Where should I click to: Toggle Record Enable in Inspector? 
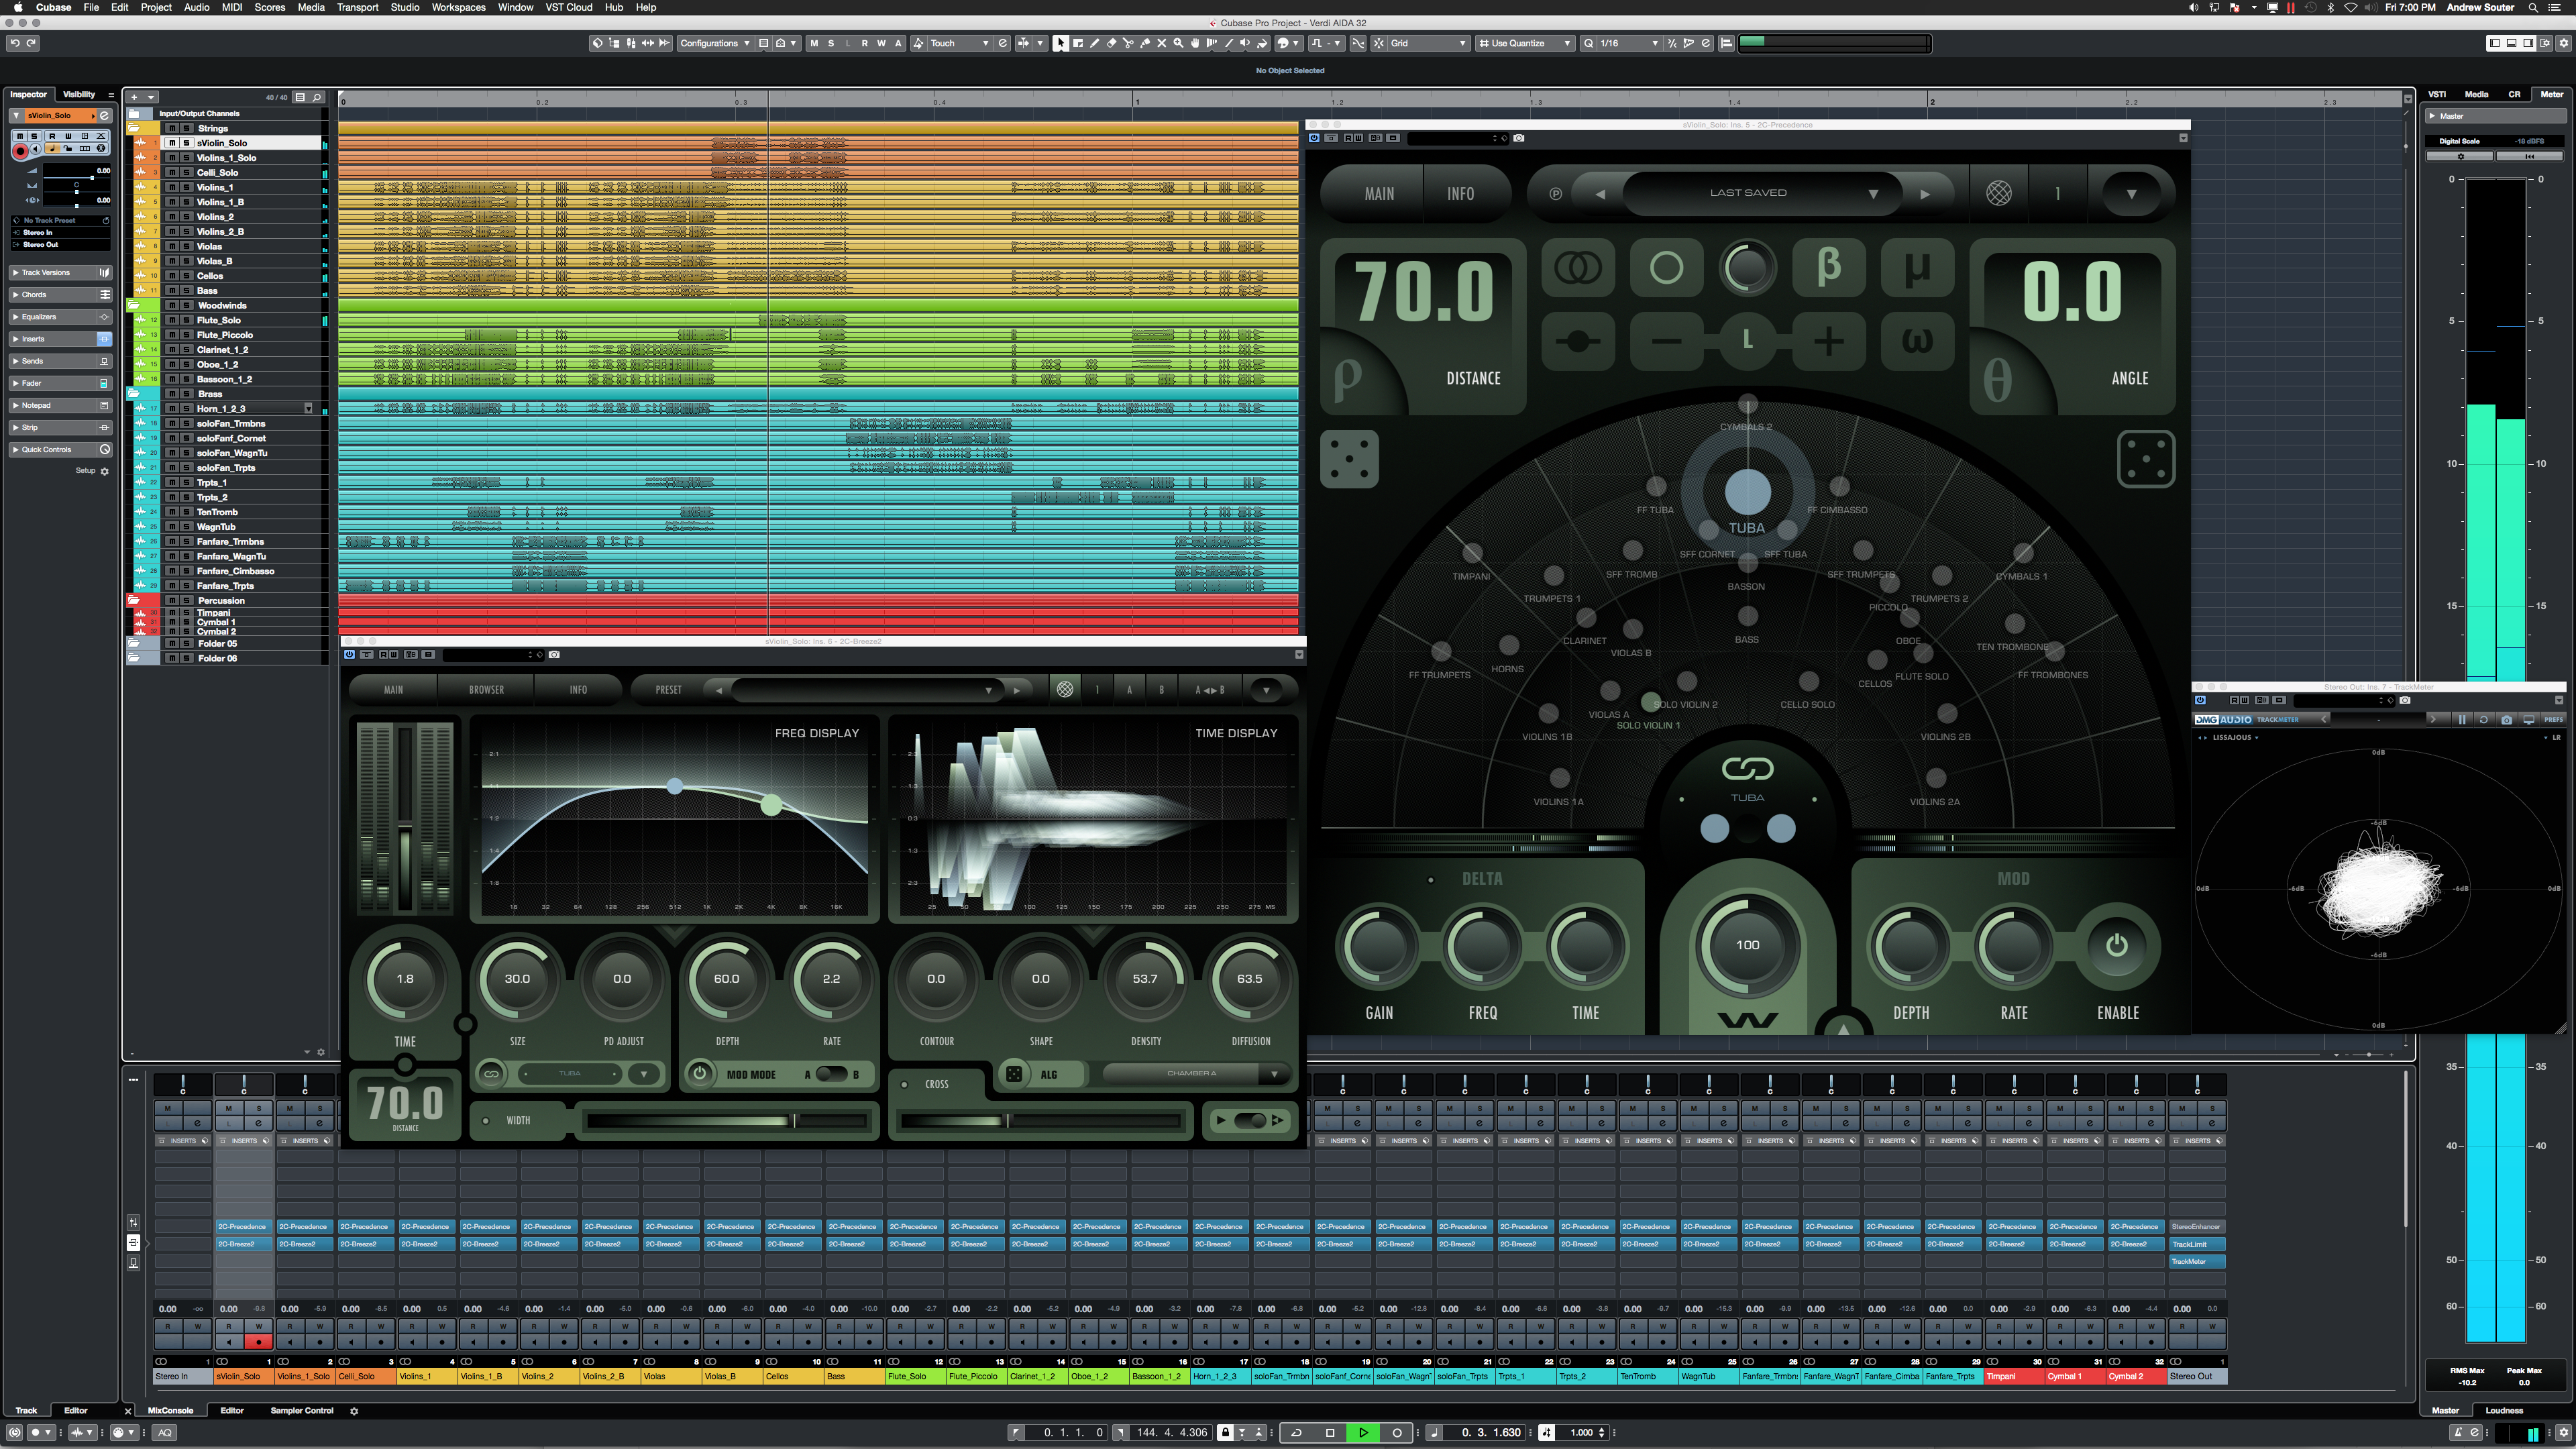pyautogui.click(x=20, y=152)
